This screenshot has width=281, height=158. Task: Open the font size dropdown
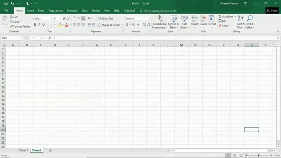pos(61,18)
